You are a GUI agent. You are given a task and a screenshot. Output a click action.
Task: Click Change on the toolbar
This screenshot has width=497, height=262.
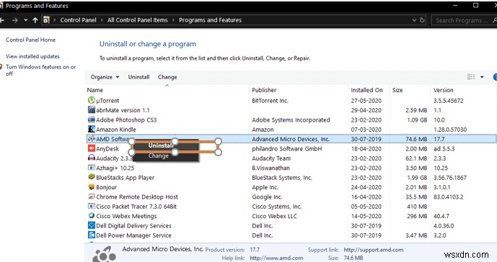pos(167,77)
